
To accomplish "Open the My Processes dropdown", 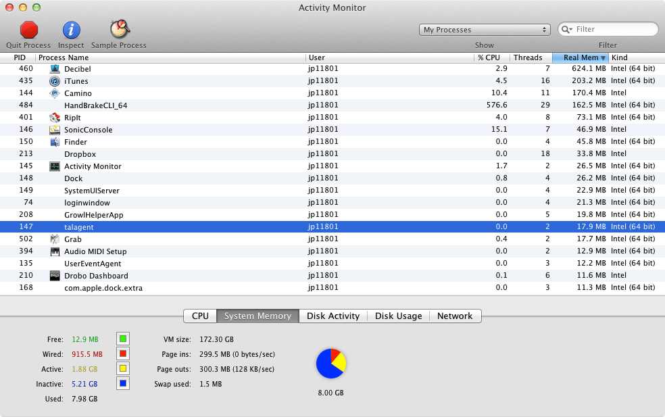I will (x=485, y=30).
